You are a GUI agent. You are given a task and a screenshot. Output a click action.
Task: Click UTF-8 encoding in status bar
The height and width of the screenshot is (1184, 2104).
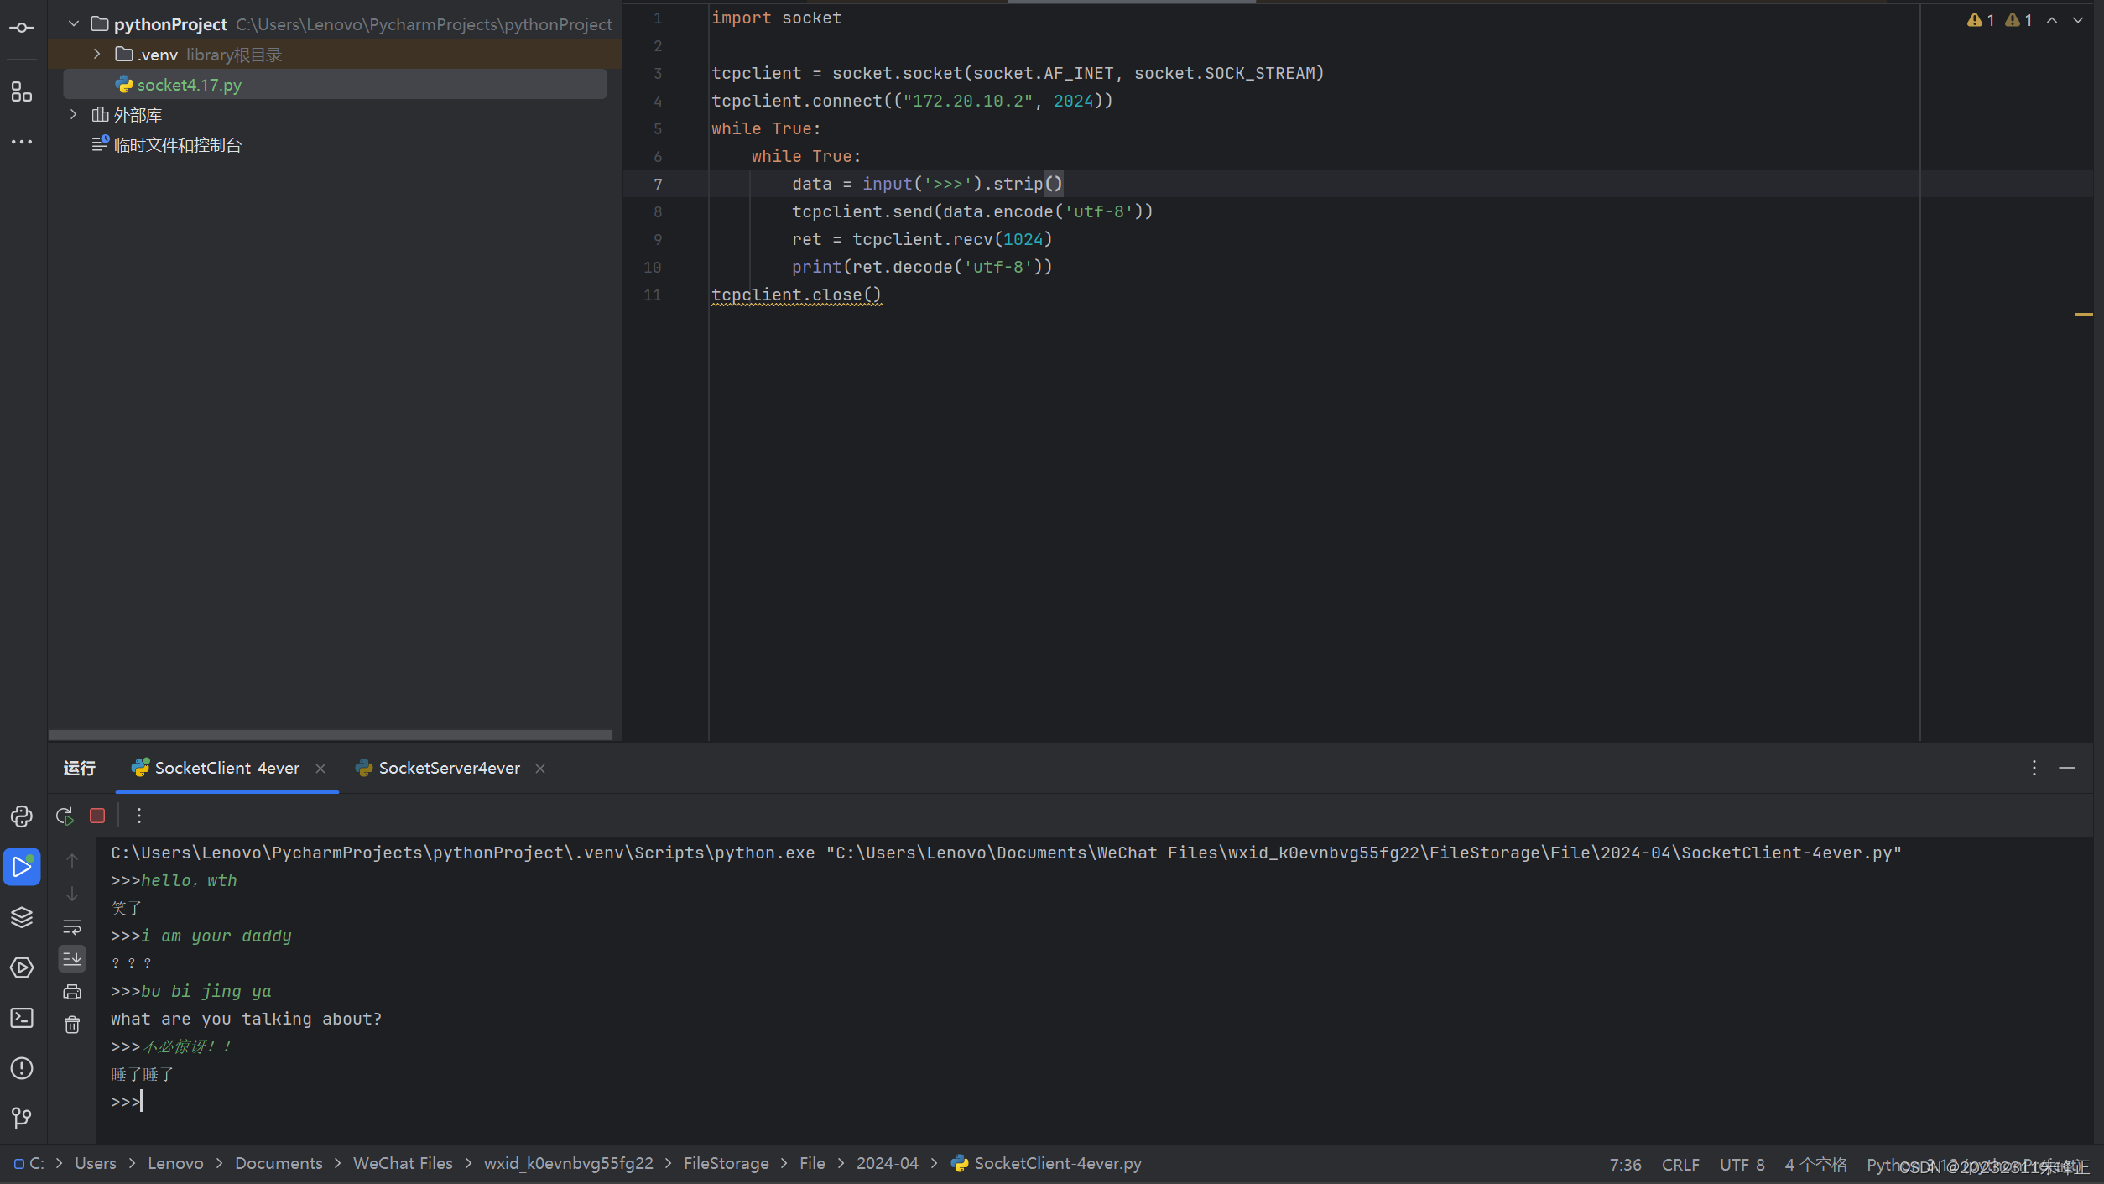1742,1165
